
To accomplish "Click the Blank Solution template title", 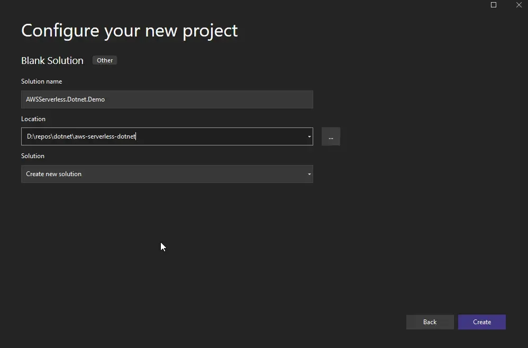I will (x=51, y=60).
